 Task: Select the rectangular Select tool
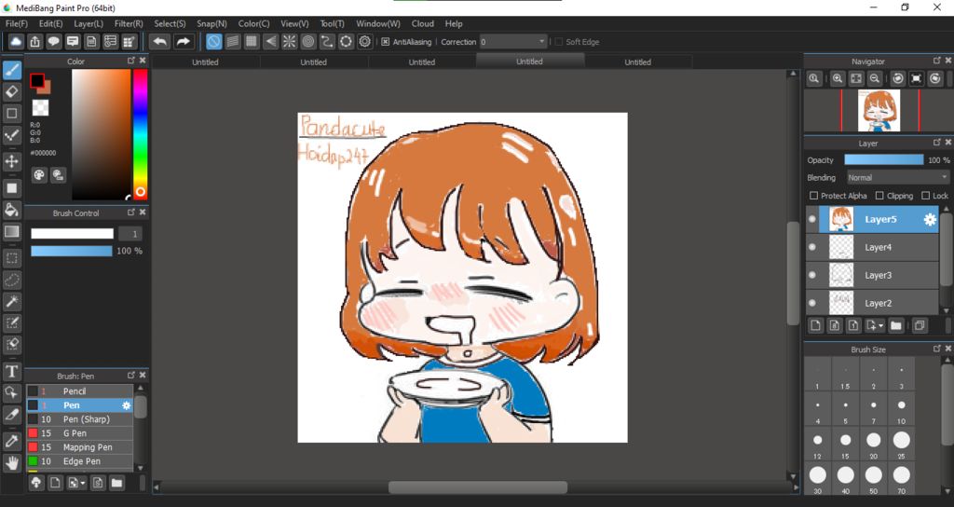11,258
